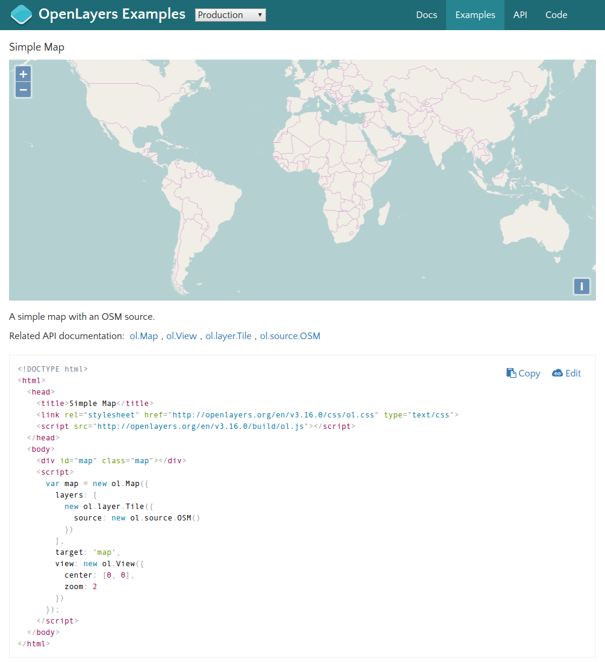Open the Production version dropdown
Screen dimensions: 605x662
coord(230,15)
